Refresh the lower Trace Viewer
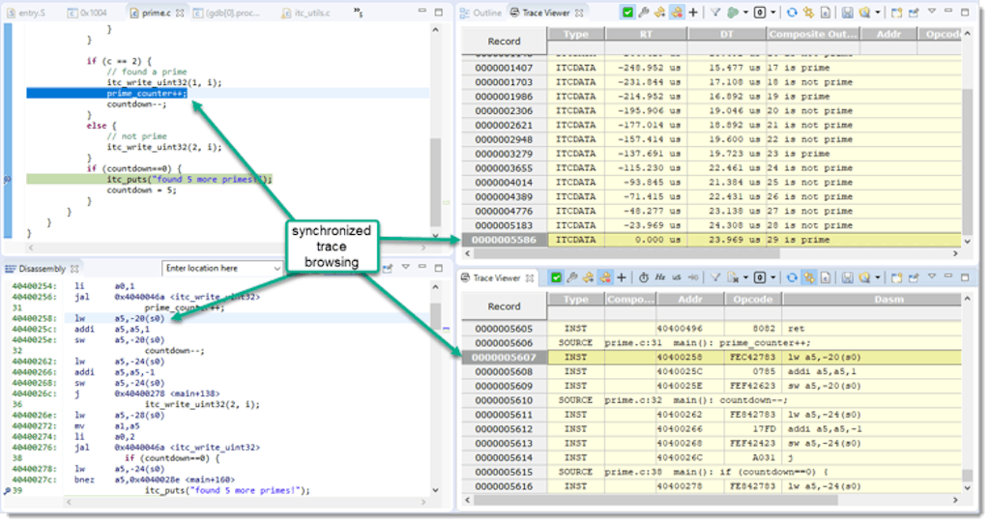The width and height of the screenshot is (990, 524). pos(792,277)
